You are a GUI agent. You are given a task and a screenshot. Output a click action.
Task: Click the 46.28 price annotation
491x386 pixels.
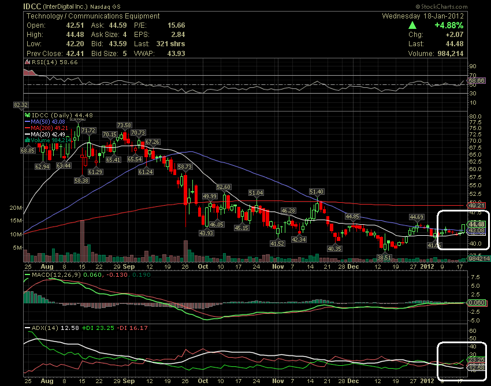pyautogui.click(x=288, y=210)
